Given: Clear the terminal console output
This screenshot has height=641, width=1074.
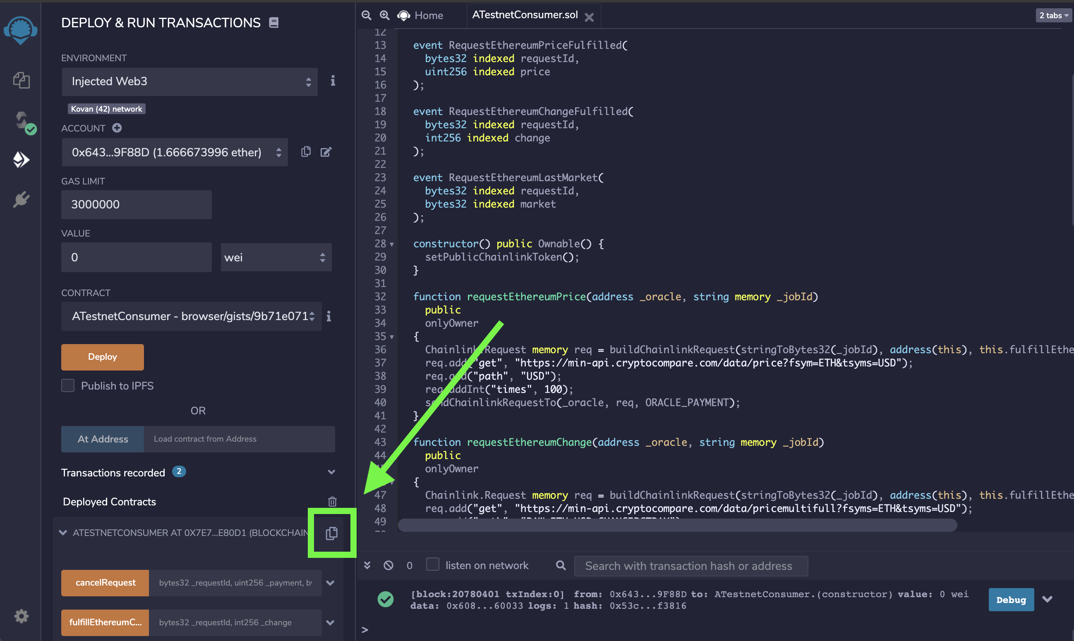Looking at the screenshot, I should 388,565.
